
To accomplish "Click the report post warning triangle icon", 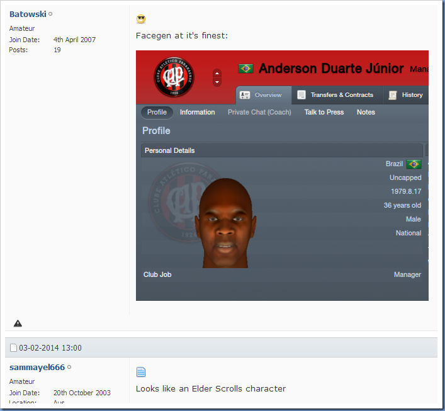I will pos(18,324).
